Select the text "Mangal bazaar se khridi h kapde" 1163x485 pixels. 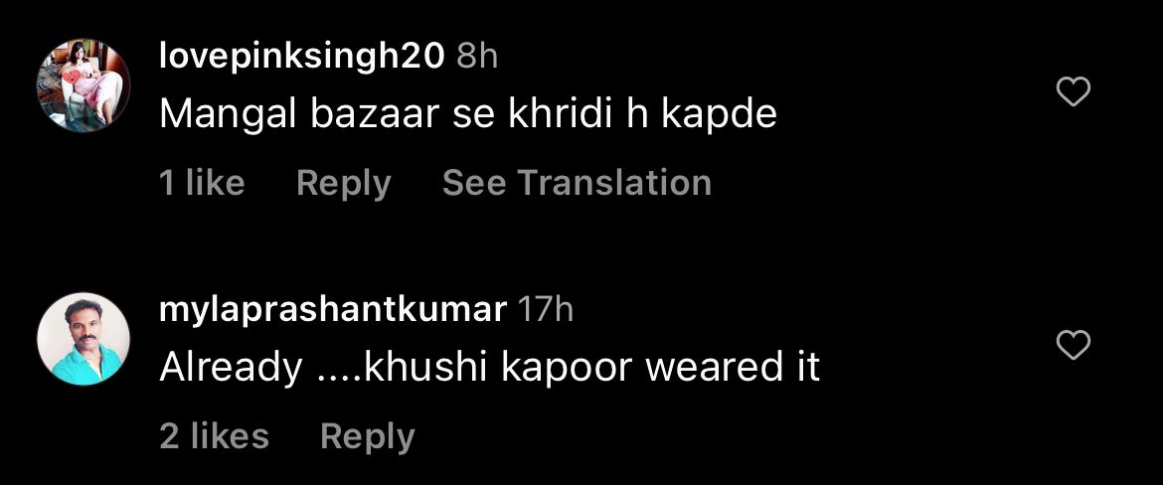(468, 115)
